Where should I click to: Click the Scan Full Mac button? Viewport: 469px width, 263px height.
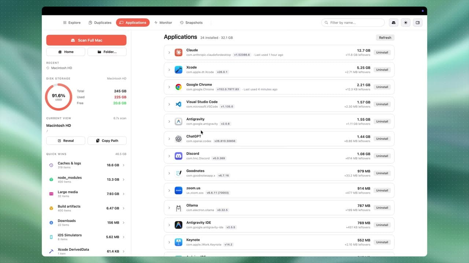[86, 40]
